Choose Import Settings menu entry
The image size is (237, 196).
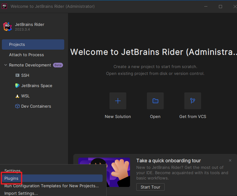click(x=21, y=193)
